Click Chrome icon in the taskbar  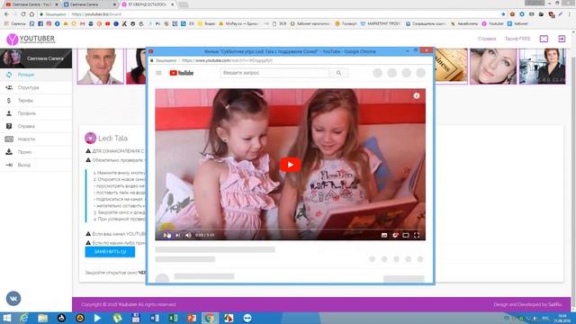coord(210,318)
